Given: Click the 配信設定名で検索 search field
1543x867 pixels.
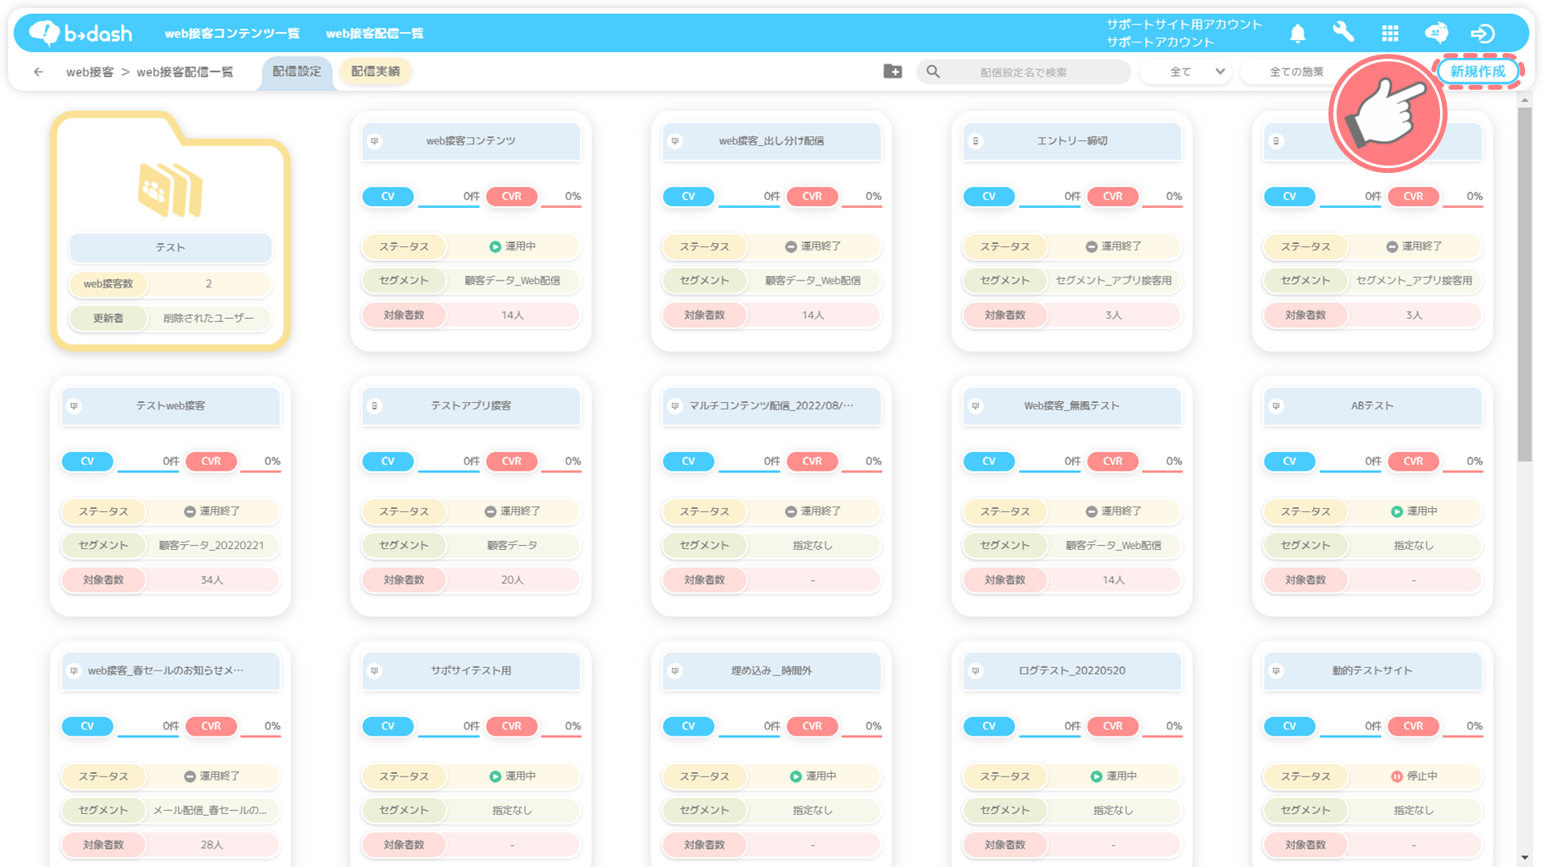Looking at the screenshot, I should pyautogui.click(x=1023, y=72).
